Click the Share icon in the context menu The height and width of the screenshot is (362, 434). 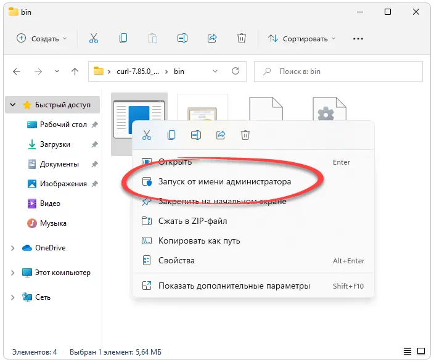(221, 134)
